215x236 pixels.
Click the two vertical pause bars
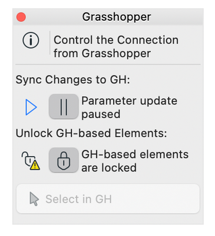pyautogui.click(x=64, y=107)
